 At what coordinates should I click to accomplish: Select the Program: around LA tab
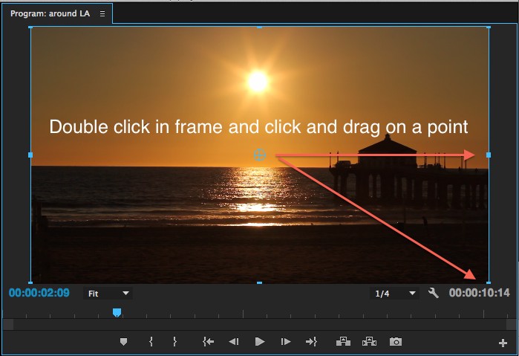[50, 13]
